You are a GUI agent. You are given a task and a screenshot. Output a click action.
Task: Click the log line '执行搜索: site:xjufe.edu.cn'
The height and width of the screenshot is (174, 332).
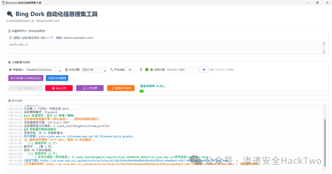tap(79, 136)
